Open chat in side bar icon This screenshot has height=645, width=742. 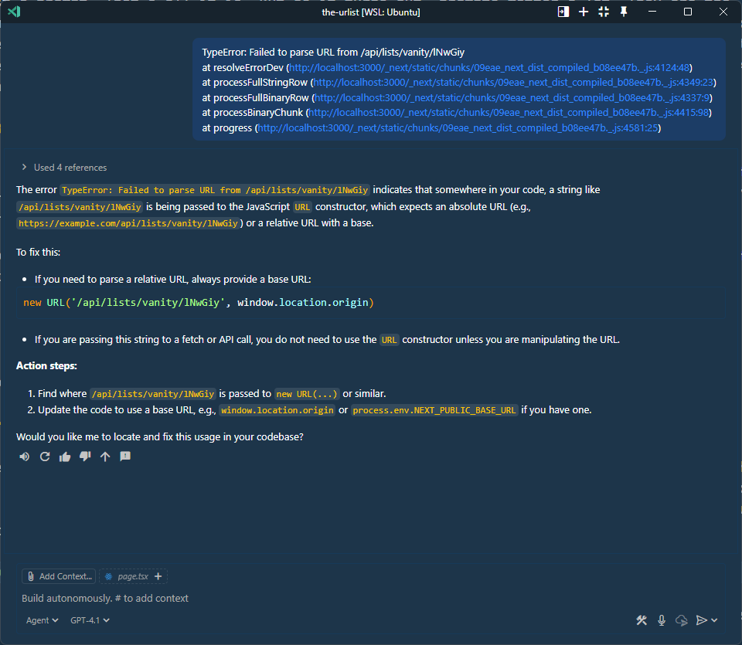click(x=563, y=12)
